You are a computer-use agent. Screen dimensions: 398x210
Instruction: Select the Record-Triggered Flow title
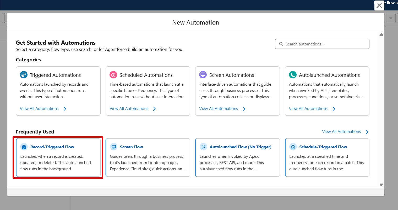(52, 147)
